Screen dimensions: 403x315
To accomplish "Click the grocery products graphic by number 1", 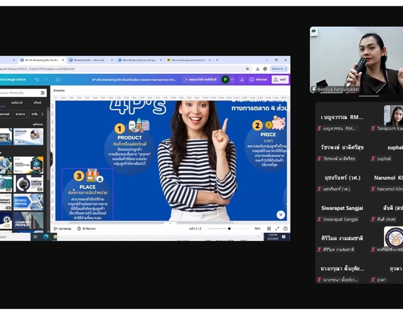I will tap(139, 125).
